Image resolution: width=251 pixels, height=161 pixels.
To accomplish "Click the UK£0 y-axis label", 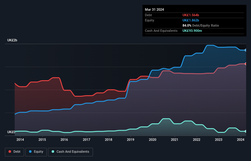I will (x=11, y=132).
